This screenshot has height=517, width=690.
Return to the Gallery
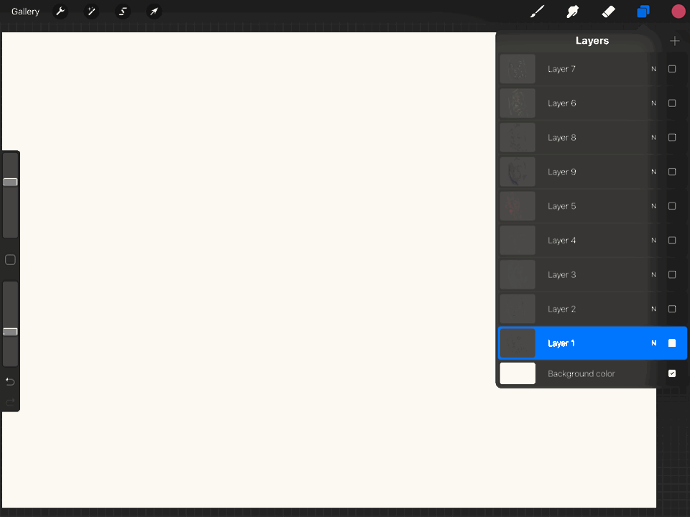(x=25, y=11)
